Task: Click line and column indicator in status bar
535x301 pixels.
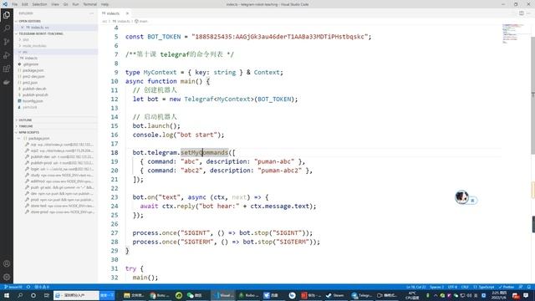Action: (416, 287)
